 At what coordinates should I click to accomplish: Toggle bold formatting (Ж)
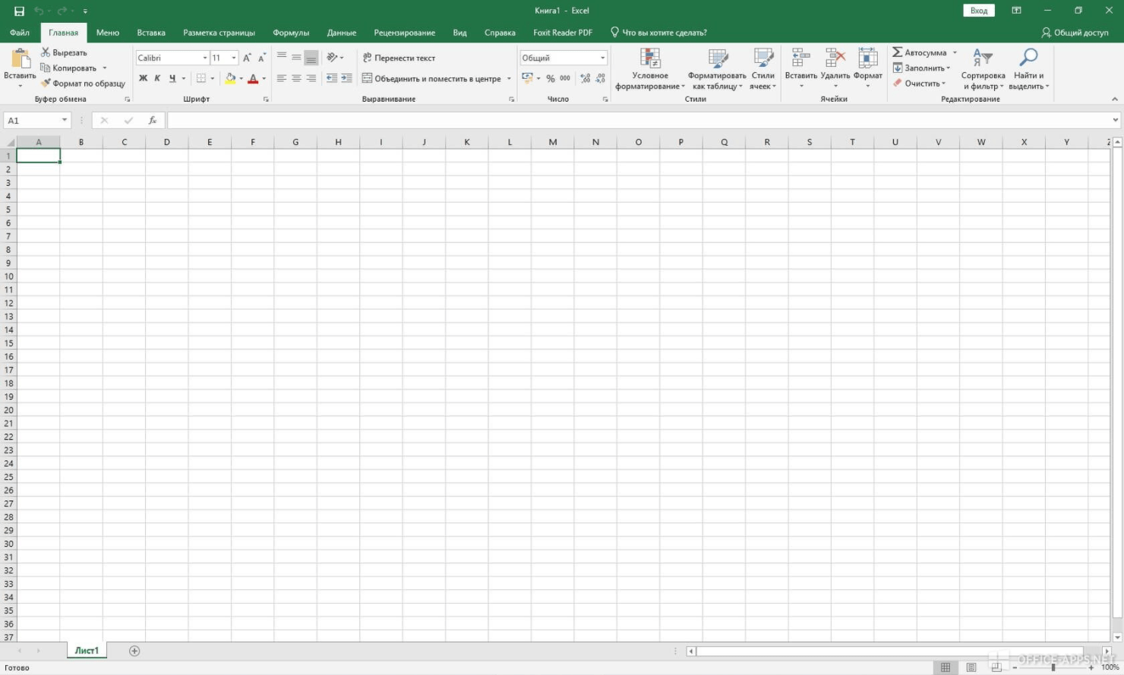[x=143, y=78]
